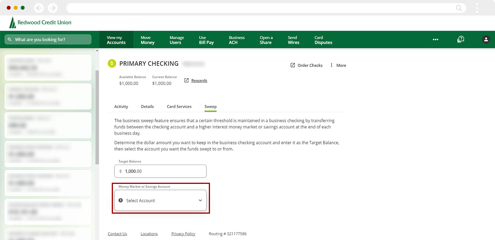Open the More vertical dots menu
Image resolution: width=495 pixels, height=240 pixels.
(331, 65)
